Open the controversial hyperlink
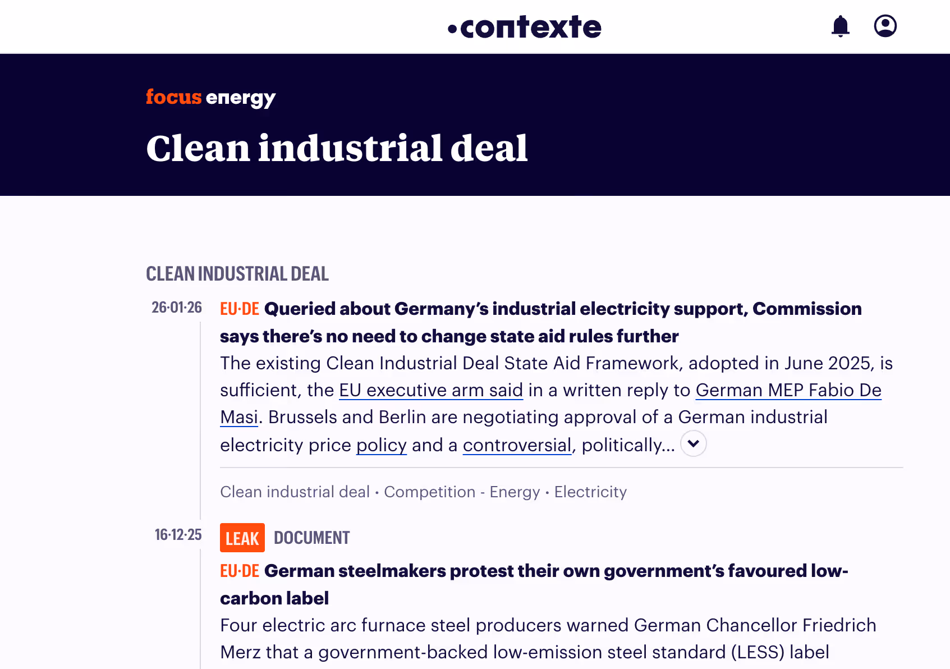 [x=516, y=445]
